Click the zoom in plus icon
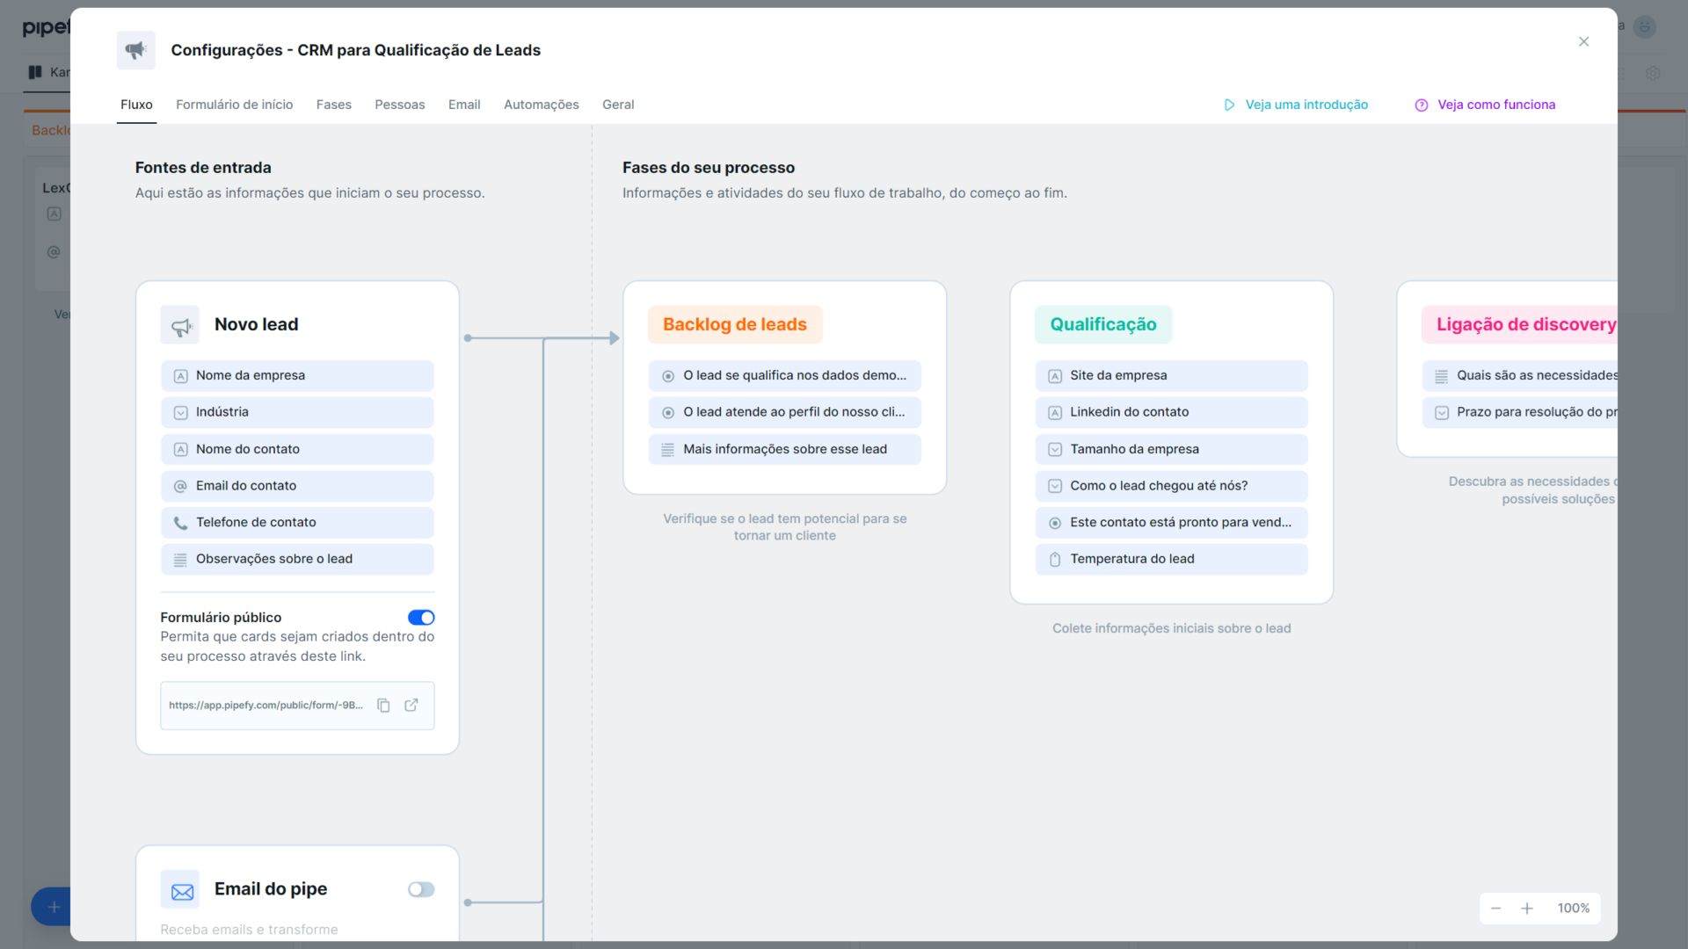Viewport: 1688px width, 949px height. click(x=1527, y=909)
